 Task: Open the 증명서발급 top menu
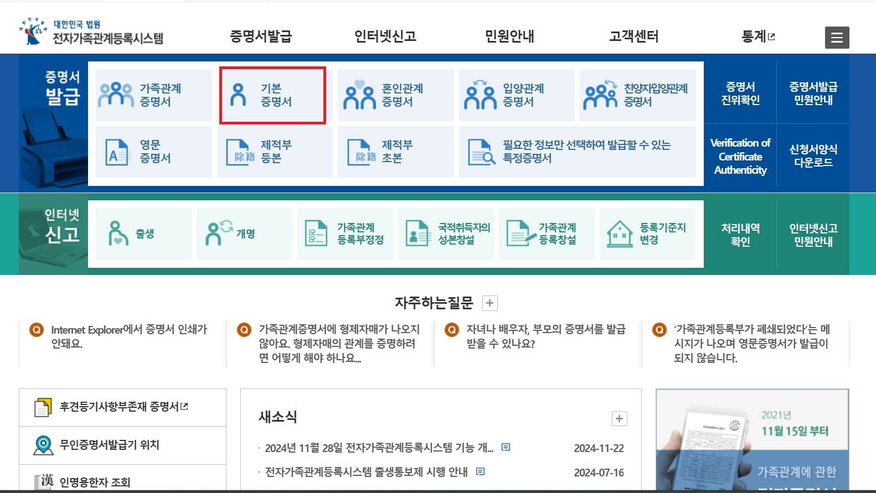pyautogui.click(x=261, y=37)
